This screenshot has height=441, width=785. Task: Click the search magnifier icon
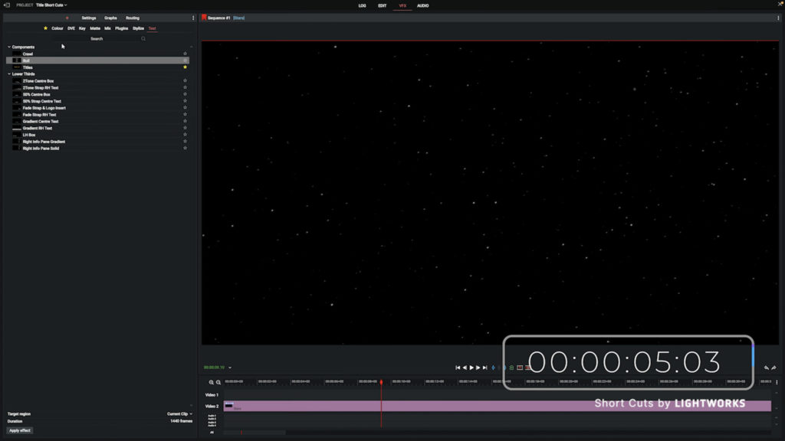click(x=143, y=38)
